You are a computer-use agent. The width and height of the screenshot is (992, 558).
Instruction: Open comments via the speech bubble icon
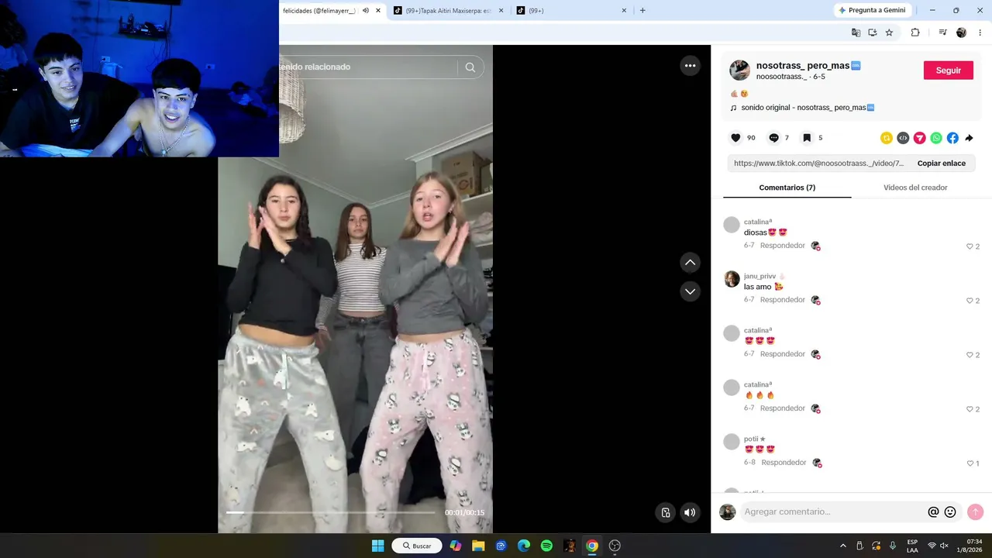point(773,138)
